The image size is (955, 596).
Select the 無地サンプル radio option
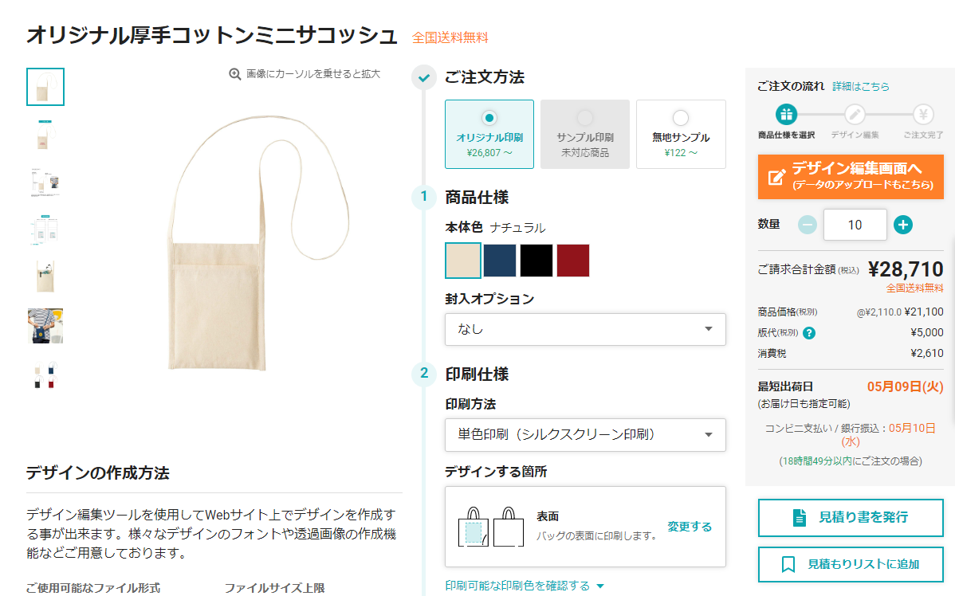pos(681,118)
